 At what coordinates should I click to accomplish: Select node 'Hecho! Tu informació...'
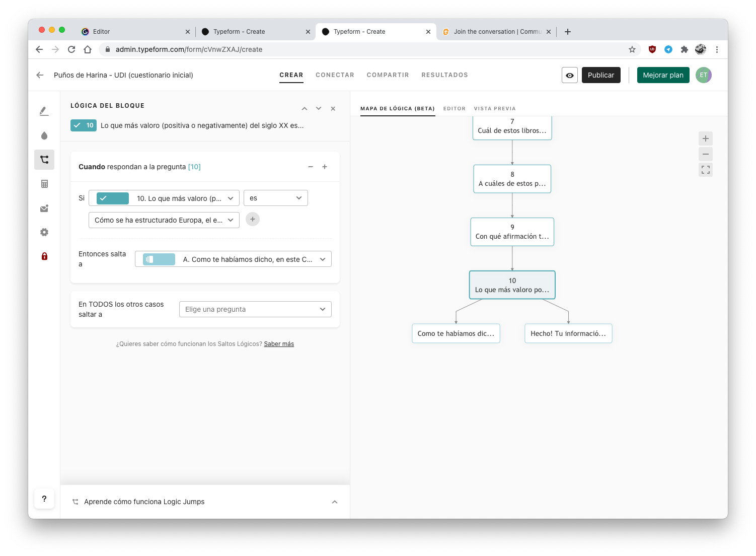pyautogui.click(x=568, y=333)
